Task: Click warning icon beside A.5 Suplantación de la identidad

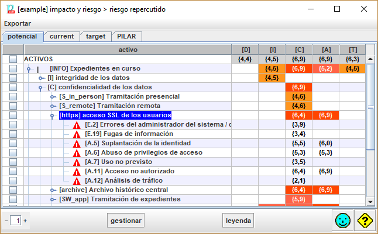Action: (x=77, y=144)
